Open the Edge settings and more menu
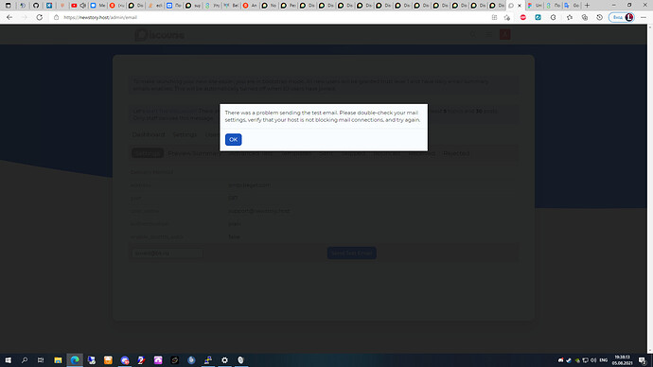Screen dimensions: 653x367 (644, 17)
